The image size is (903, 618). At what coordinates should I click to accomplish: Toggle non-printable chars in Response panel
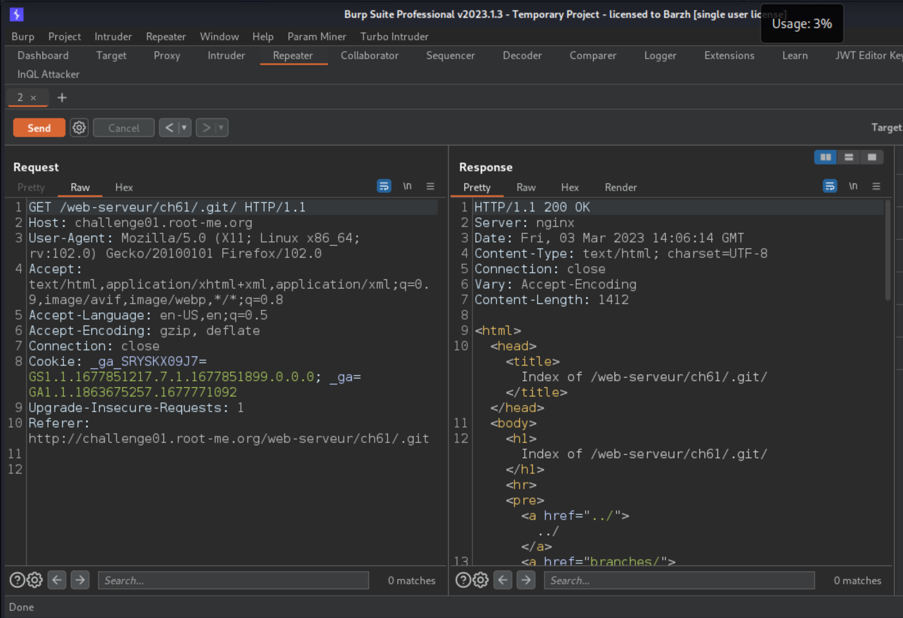[x=853, y=186]
